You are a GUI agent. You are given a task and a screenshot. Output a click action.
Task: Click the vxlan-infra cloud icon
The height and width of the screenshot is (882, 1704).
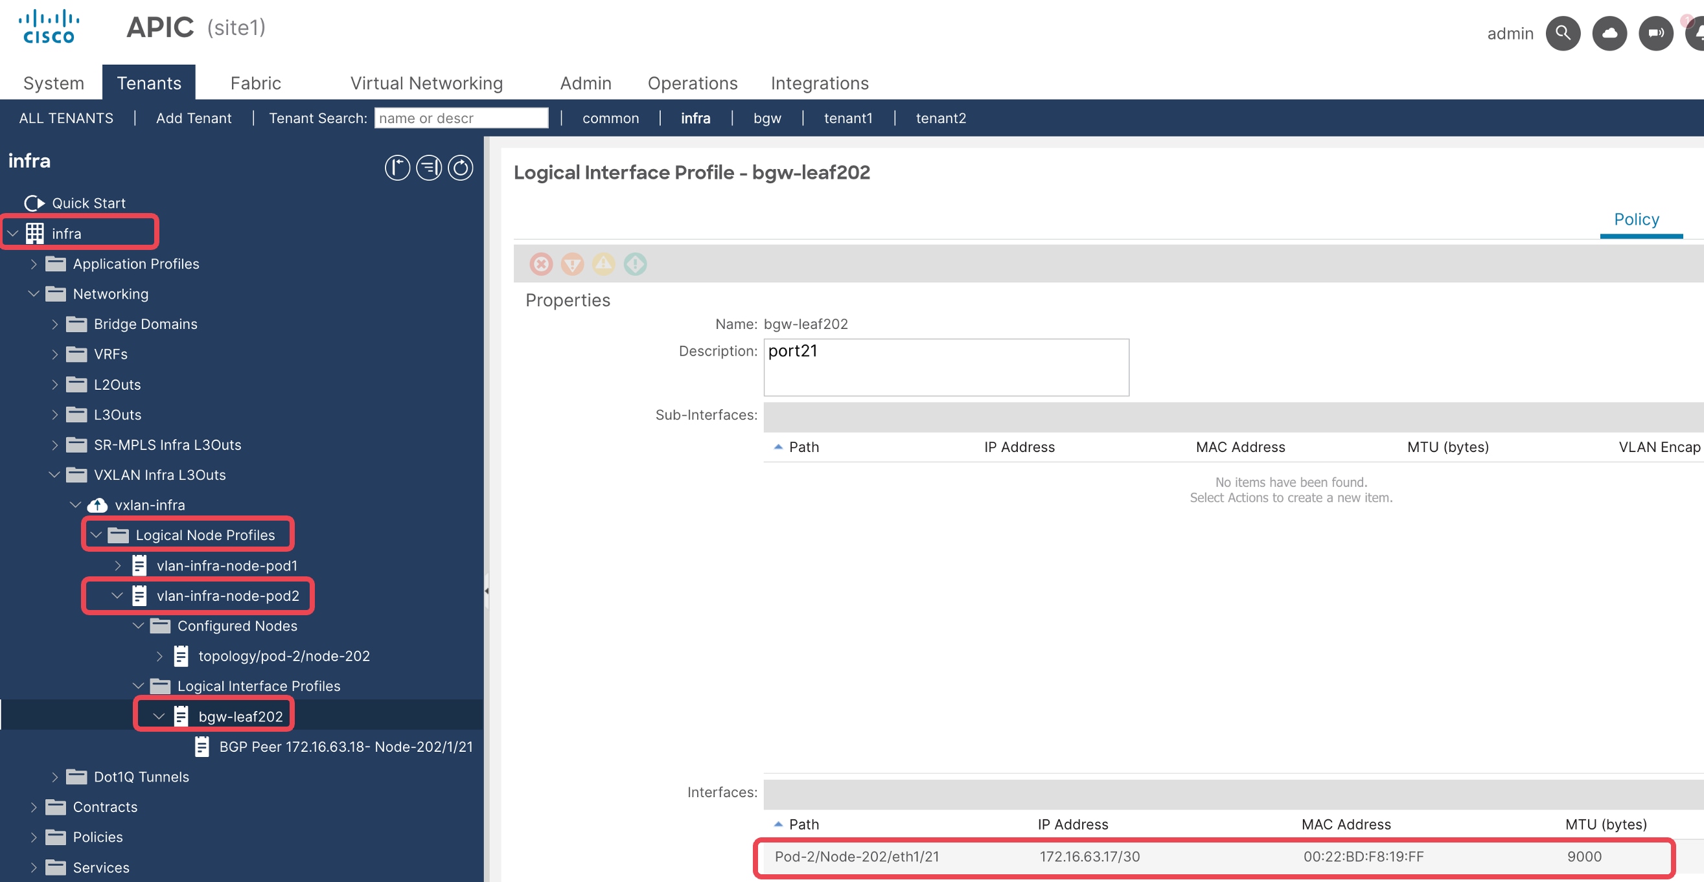click(97, 505)
